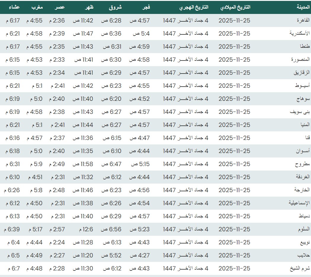Select the Gregorian date in the طنطا row
The image size is (311, 277).
pos(234,47)
